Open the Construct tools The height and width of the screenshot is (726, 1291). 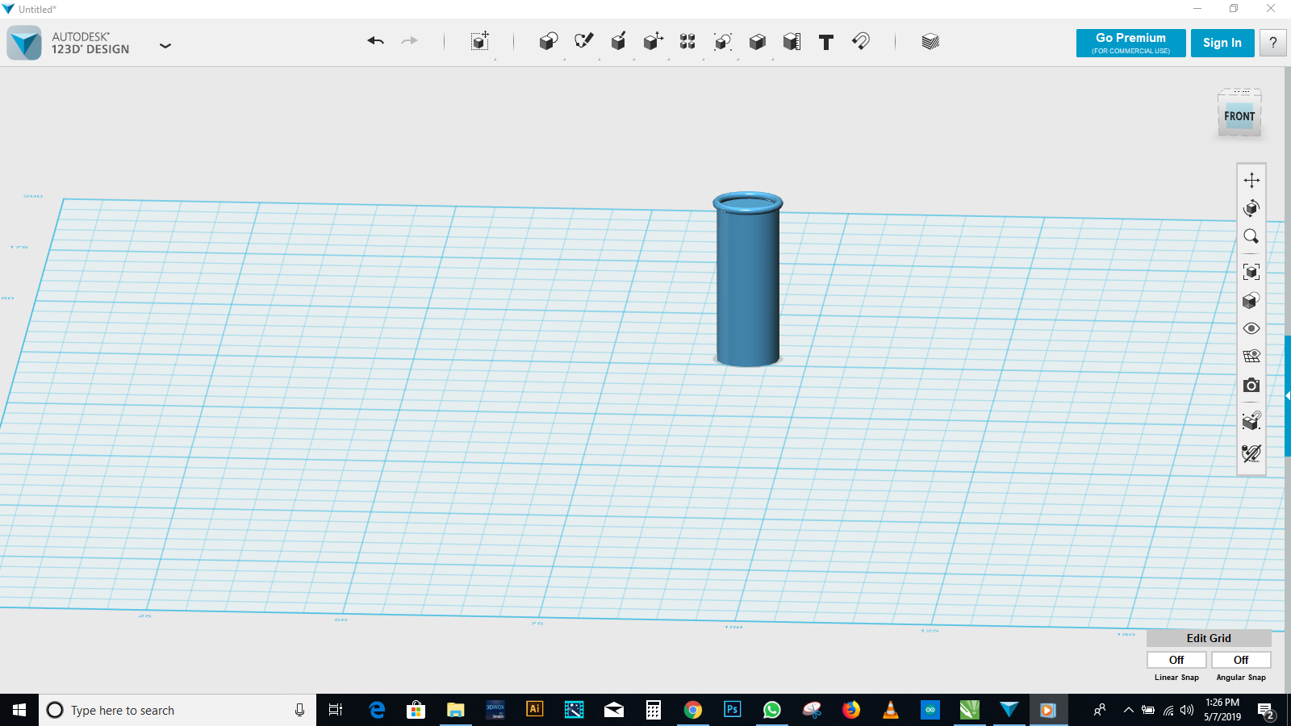[x=618, y=42]
